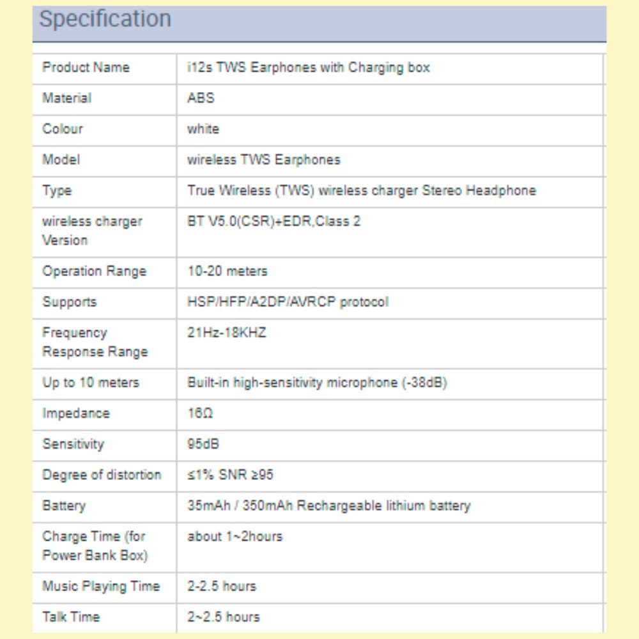Click the Rechargeable lithium battery value
Screen dimensions: 639x639
click(x=328, y=505)
